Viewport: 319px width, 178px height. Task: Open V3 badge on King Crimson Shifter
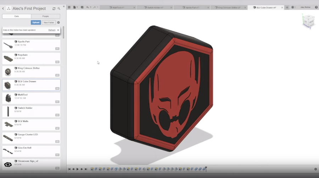tap(57, 75)
